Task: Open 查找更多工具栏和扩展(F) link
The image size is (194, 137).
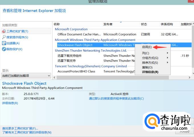Action: coord(20,128)
